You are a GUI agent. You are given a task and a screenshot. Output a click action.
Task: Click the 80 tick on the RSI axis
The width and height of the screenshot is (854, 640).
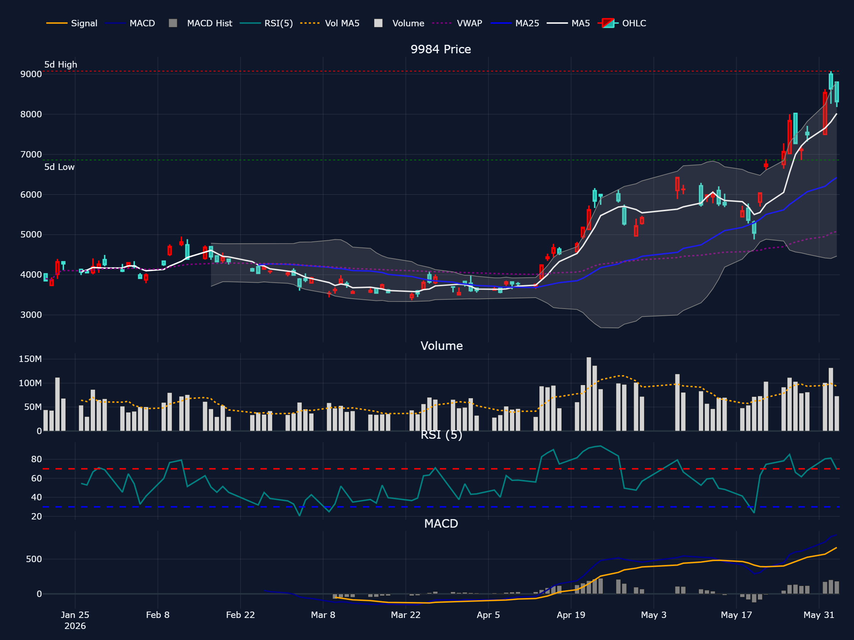pyautogui.click(x=36, y=459)
